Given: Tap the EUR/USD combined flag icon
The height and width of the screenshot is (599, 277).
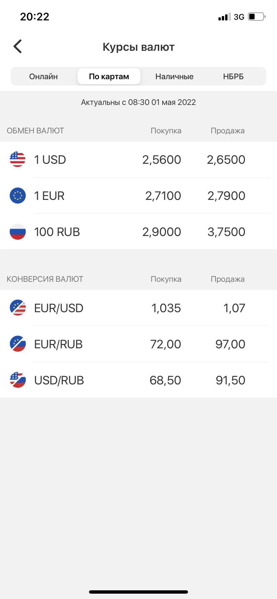Looking at the screenshot, I should pyautogui.click(x=18, y=308).
